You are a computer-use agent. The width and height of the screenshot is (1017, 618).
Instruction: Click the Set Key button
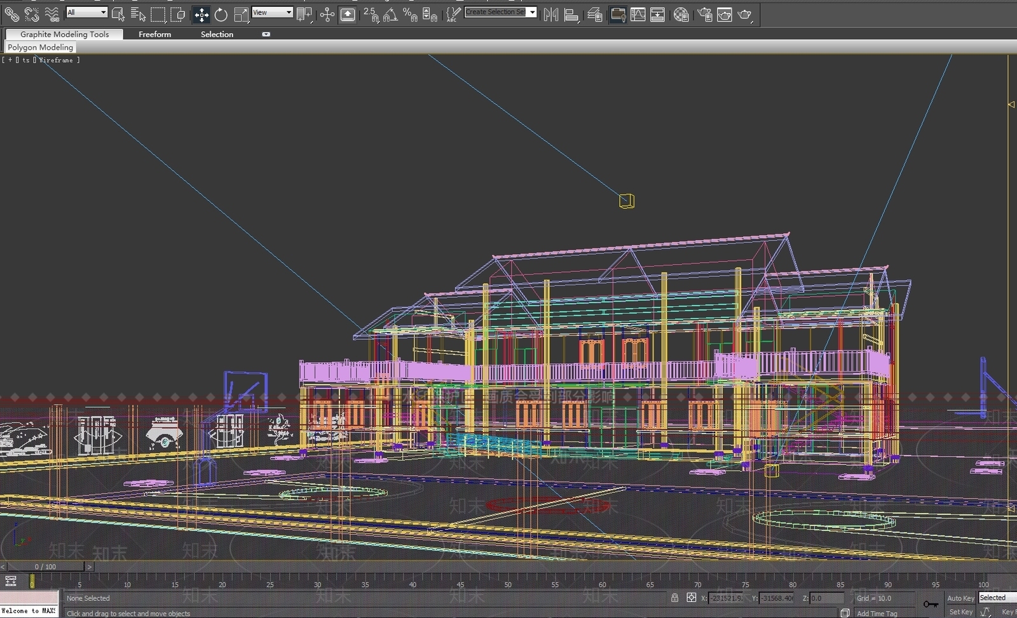[x=960, y=612]
